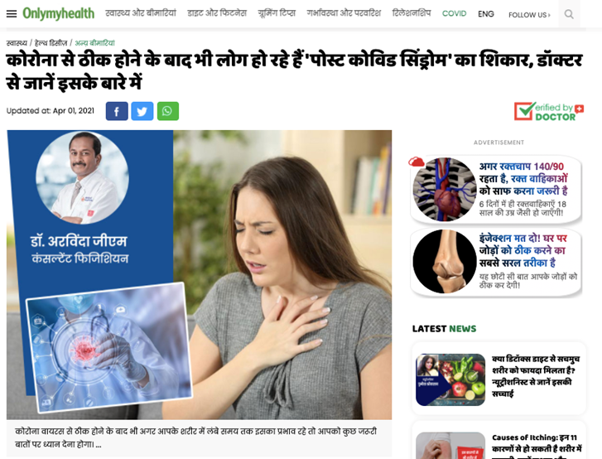Share article via WhatsApp

tap(168, 111)
